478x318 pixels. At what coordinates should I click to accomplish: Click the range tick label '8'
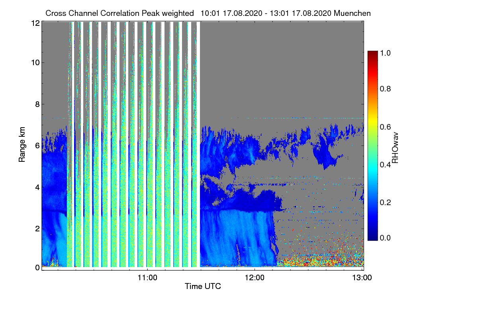click(37, 104)
